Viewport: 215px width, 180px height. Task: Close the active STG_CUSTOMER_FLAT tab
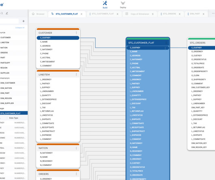pos(82,14)
